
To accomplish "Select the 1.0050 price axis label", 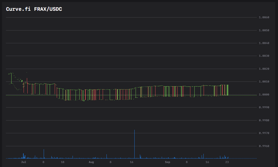I will pos(264,30).
